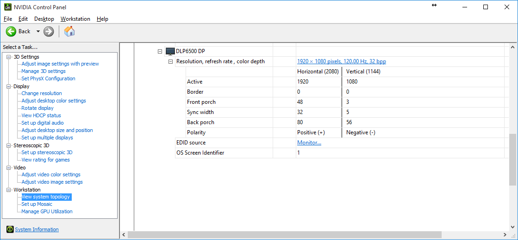Go to the Home page icon
The image size is (518, 240).
tap(69, 31)
